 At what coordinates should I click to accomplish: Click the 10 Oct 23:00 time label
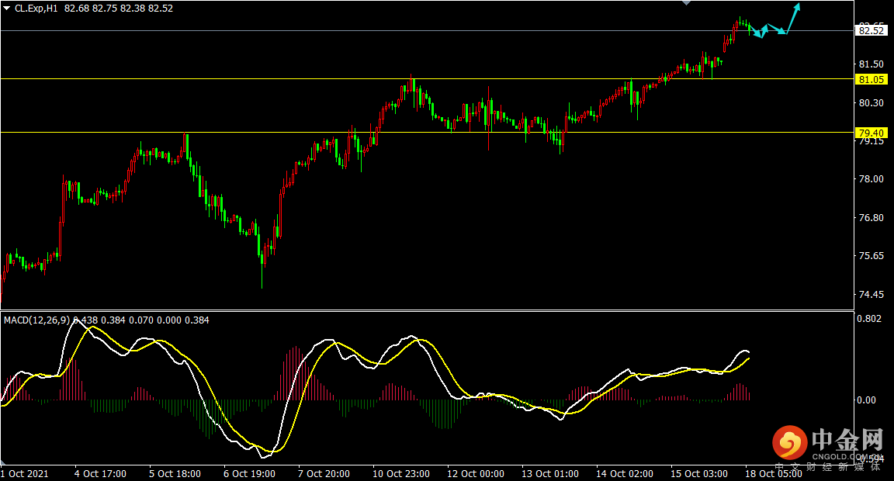pyautogui.click(x=400, y=473)
